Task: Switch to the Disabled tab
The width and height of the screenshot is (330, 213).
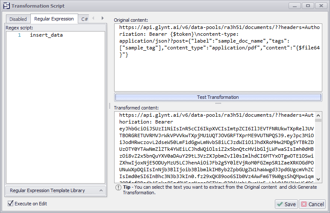Action: pos(18,19)
